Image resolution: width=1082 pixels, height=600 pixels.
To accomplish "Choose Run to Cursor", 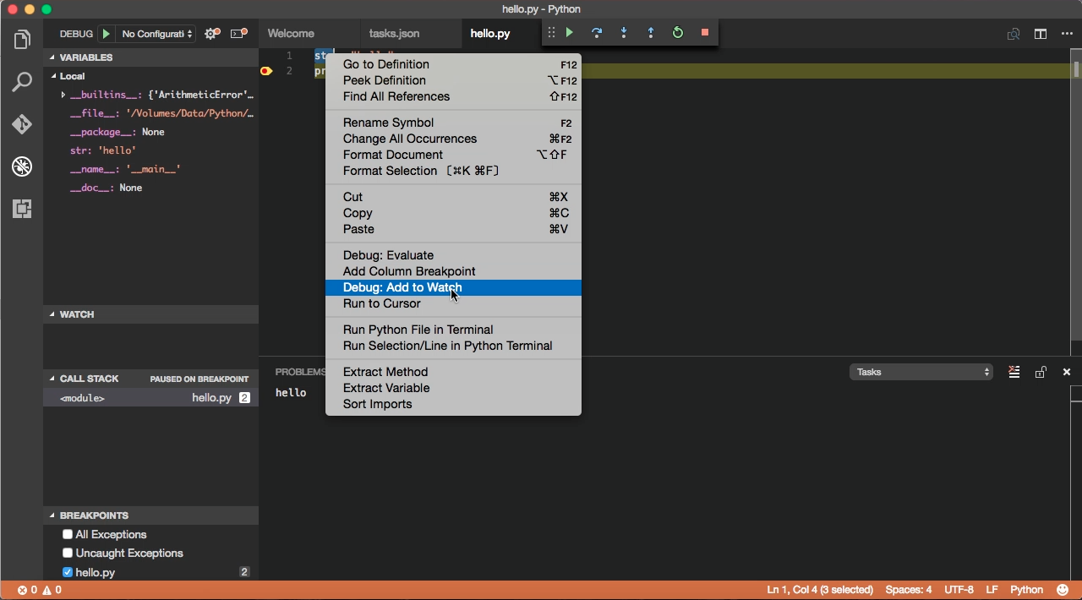I will 453,303.
